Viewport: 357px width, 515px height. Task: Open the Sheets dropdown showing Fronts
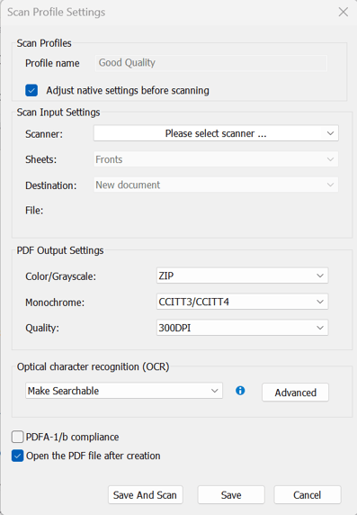(216, 159)
